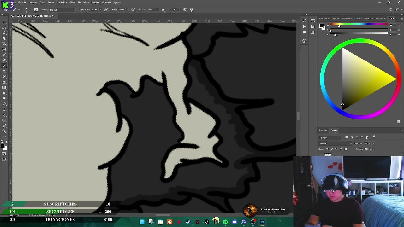Open Comments panel icon

[x=304, y=32]
